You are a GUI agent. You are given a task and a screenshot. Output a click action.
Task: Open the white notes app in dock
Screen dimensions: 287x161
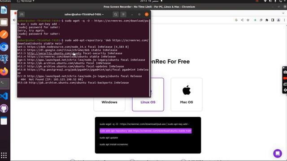(x=4, y=121)
